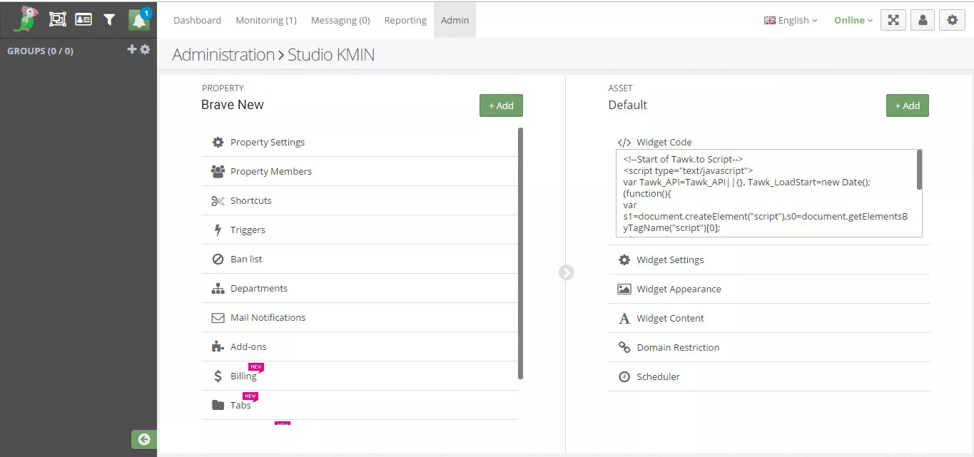The image size is (974, 457).
Task: Open the Scheduler
Action: tap(769, 376)
